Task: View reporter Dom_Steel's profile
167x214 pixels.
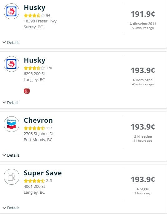Action: (x=145, y=80)
